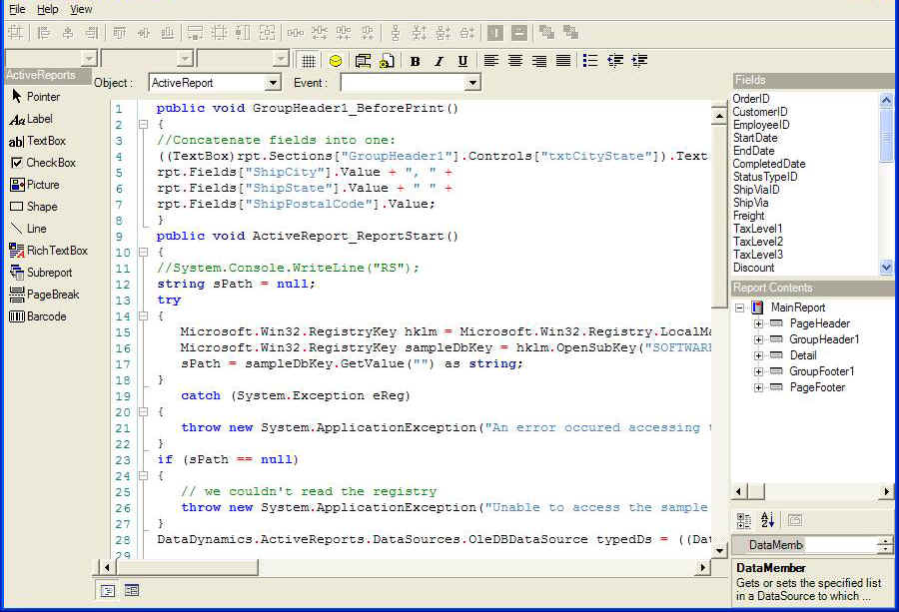Click the decrease indent icon
Viewport: 899px width, 612px height.
coord(615,60)
